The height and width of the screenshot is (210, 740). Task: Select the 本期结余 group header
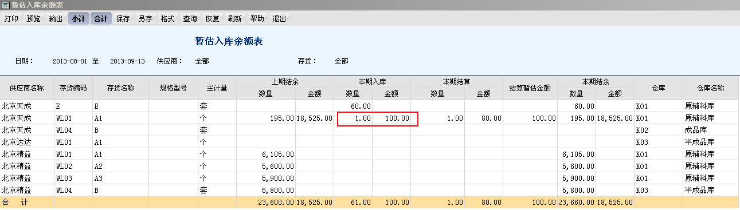coord(596,82)
